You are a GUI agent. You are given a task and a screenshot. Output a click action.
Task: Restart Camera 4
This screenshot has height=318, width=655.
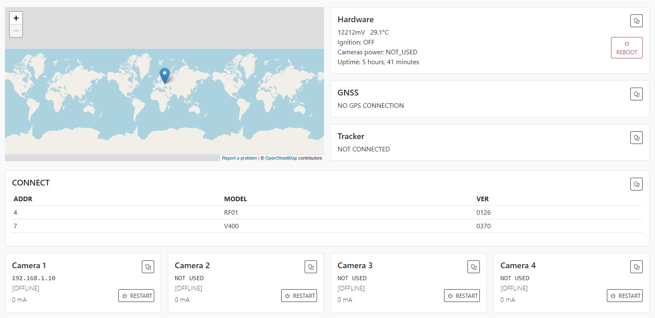[625, 296]
